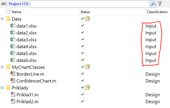The image size is (170, 108).
Task: Click the Input classification of data6.xlsx
Action: click(151, 60)
